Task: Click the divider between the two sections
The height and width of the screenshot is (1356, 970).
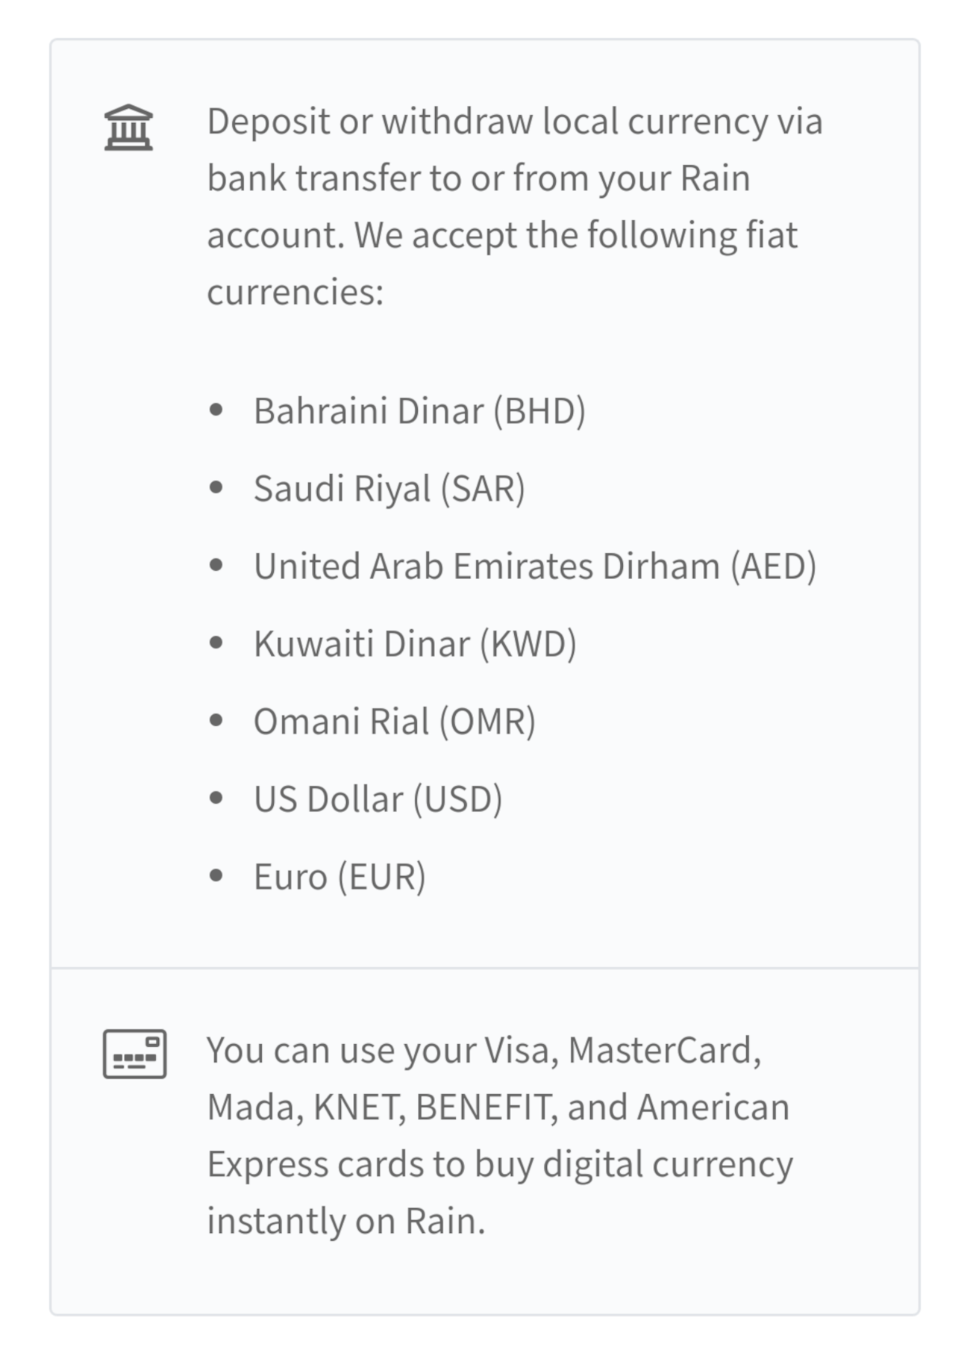Action: pos(485,968)
